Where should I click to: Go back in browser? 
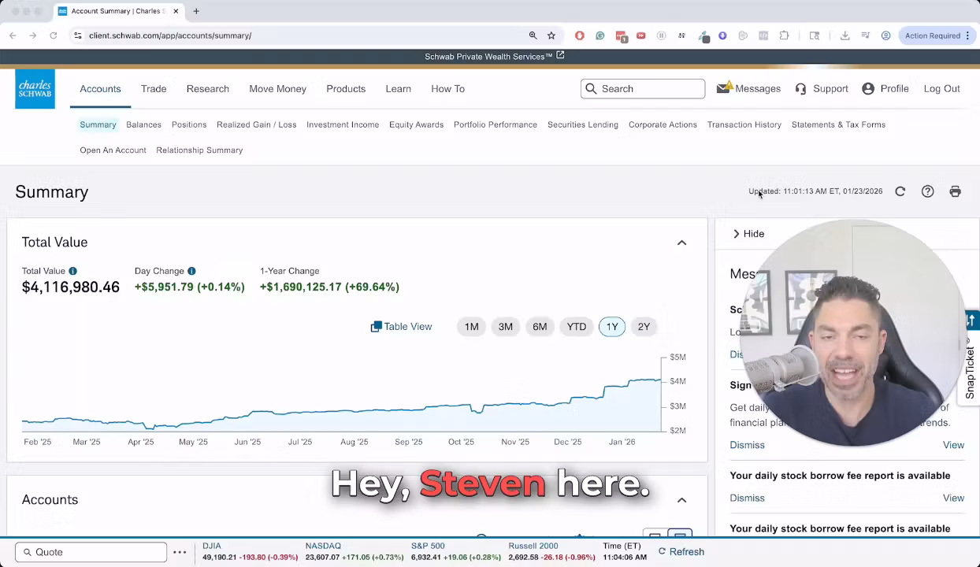pyautogui.click(x=13, y=35)
